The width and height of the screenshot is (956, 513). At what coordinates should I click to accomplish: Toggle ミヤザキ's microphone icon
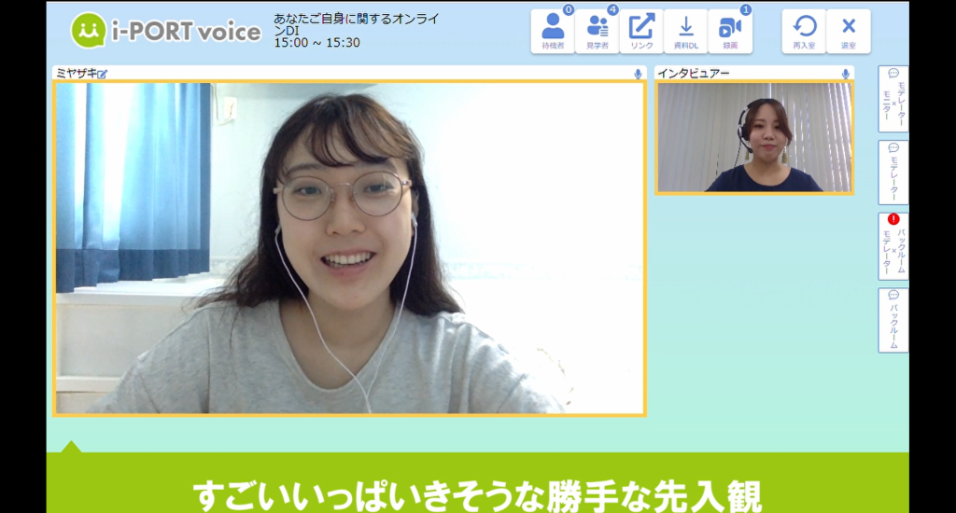pos(638,74)
